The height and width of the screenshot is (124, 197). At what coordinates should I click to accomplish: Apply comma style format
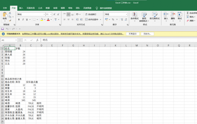[117, 19]
